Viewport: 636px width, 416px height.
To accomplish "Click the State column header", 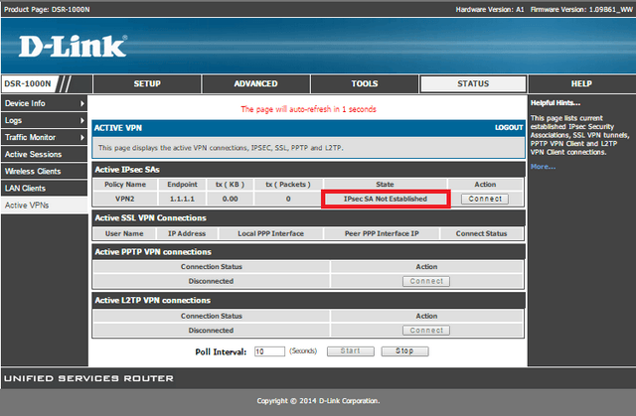I will click(385, 185).
